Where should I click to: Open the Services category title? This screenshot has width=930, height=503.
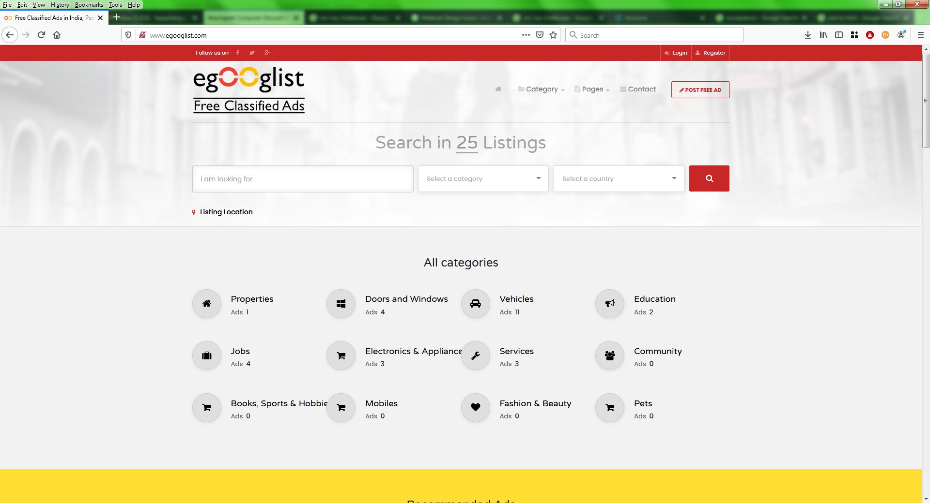(516, 351)
